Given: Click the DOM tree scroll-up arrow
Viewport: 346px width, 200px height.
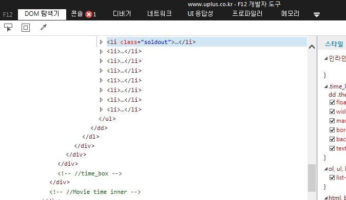Looking at the screenshot, I should click(312, 47).
